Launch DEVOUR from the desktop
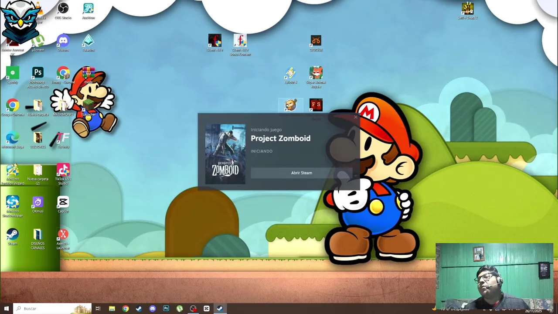 tap(316, 44)
